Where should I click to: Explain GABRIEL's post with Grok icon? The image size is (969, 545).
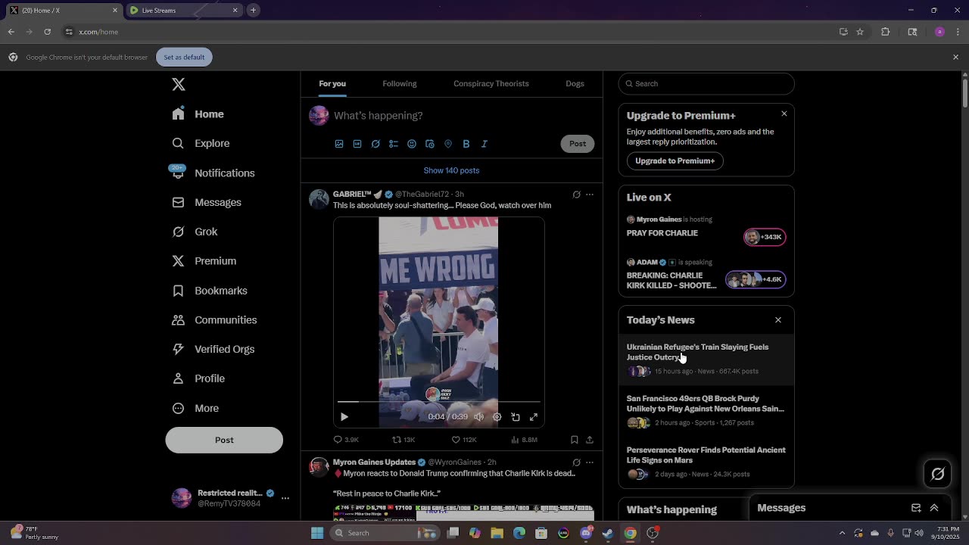576,195
